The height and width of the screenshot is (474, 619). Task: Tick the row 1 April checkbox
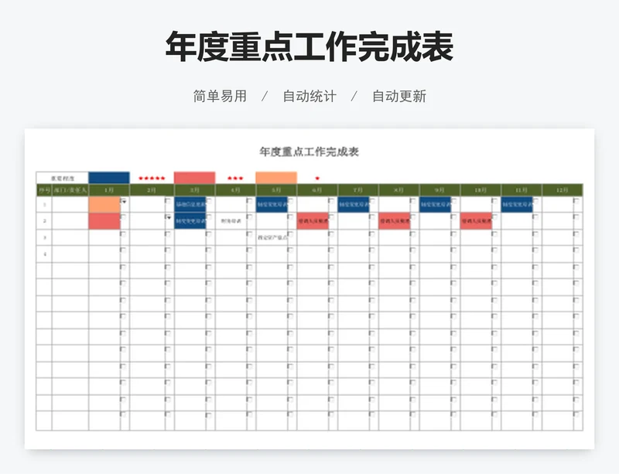coord(249,201)
